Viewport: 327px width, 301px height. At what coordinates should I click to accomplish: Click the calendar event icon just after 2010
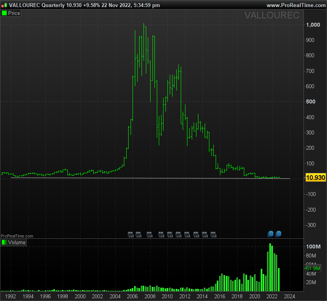(x=170, y=234)
